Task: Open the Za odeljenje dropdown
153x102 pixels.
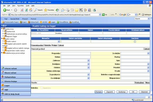Action: coord(88,78)
